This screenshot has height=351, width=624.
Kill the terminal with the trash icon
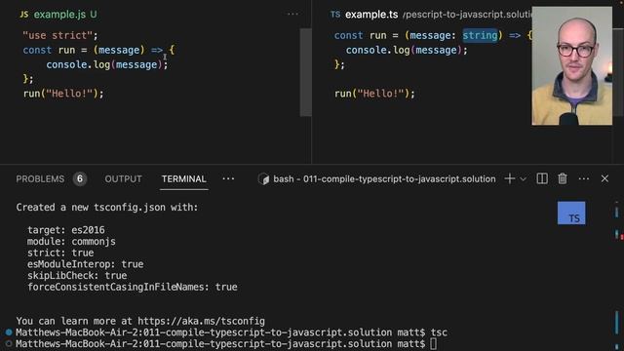tap(563, 179)
